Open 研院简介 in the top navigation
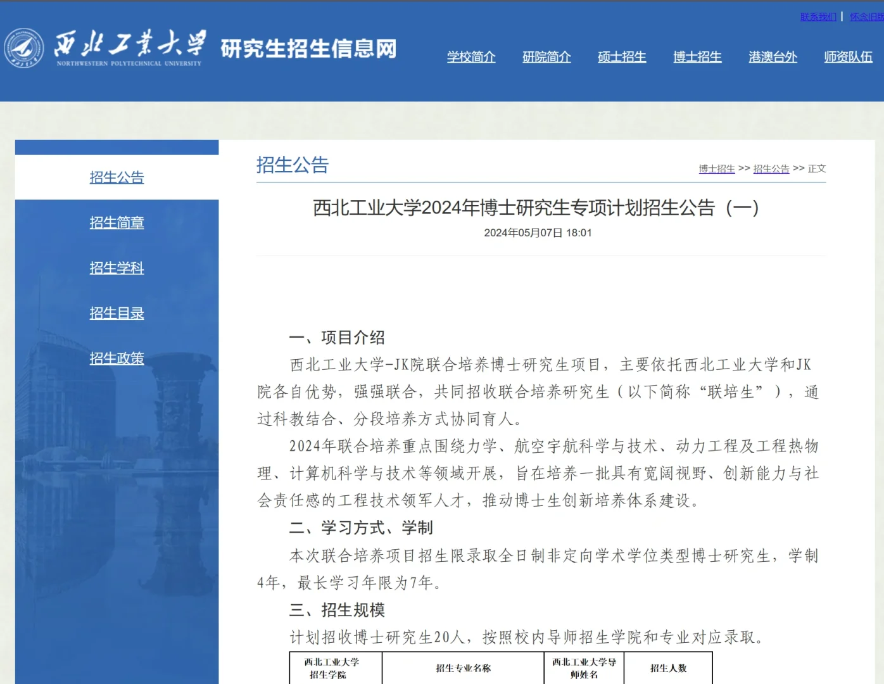This screenshot has width=884, height=684. [546, 57]
